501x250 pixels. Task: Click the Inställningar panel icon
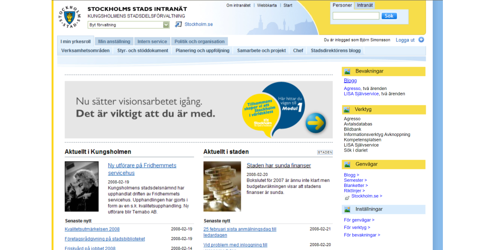pyautogui.click(x=347, y=209)
